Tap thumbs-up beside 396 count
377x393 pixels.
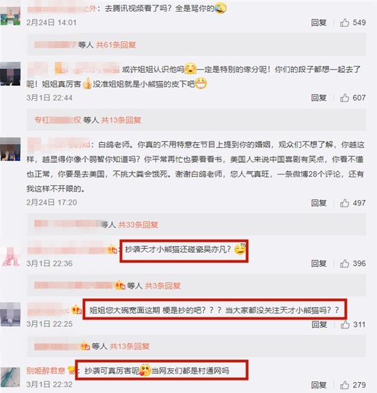coord(344,263)
